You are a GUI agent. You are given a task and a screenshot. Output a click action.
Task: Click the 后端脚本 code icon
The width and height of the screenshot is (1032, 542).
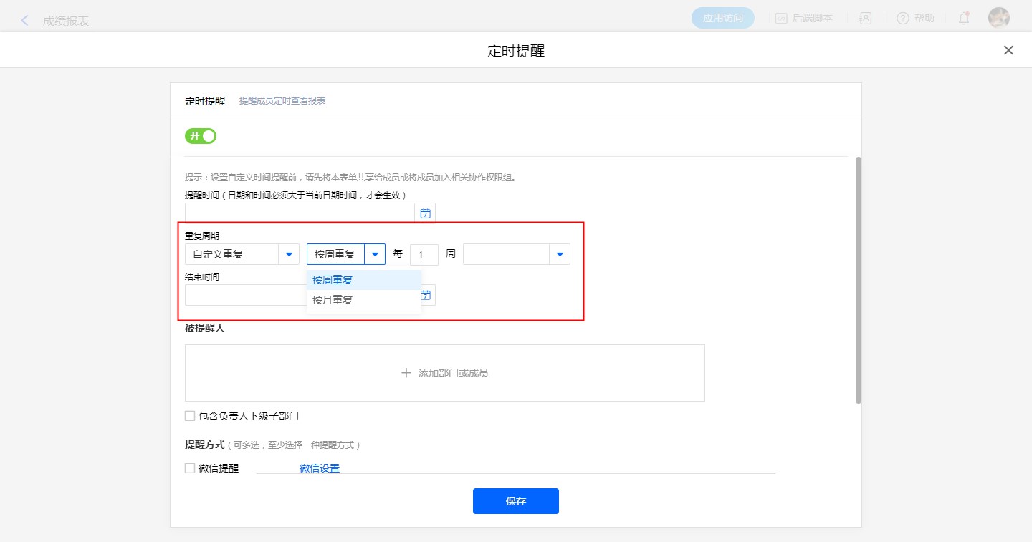pos(781,19)
